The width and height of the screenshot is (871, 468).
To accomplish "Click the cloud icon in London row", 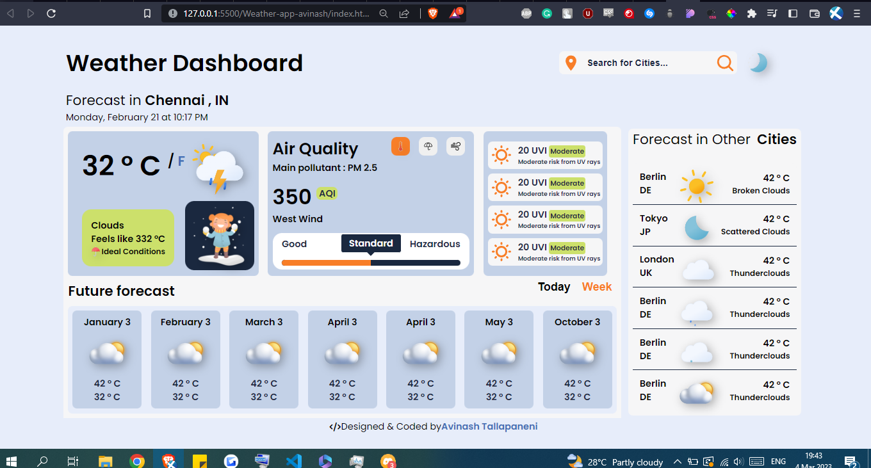I will tap(698, 270).
